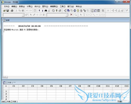Image resolution: width=131 pixels, height=104 pixels.
Task: Click the session window horizontal scrollbar arrow
Action: click(4, 77)
